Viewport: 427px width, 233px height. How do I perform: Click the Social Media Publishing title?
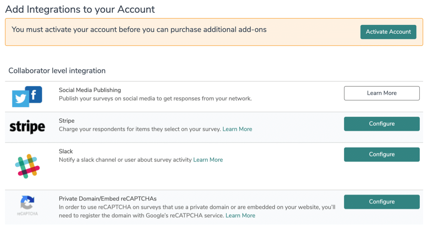click(x=90, y=90)
